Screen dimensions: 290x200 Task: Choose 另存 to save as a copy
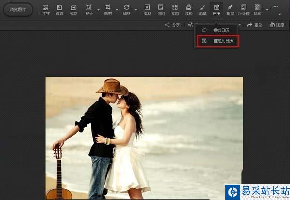click(x=73, y=10)
